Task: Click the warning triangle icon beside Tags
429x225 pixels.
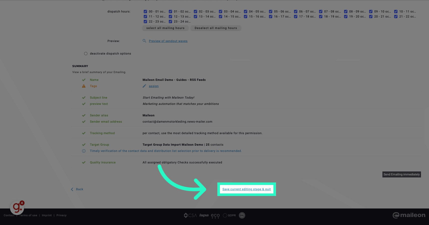Action: point(84,86)
